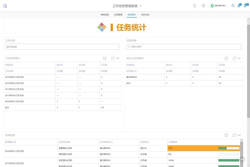Click 2020年Q1工作计划 group in 任务进度
The image size is (250, 167).
click(x=14, y=151)
